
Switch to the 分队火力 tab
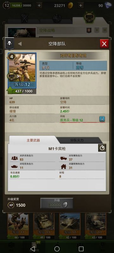tap(77, 140)
